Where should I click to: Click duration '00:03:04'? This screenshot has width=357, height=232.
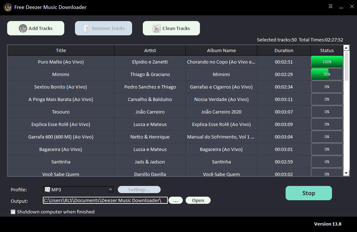(x=284, y=137)
